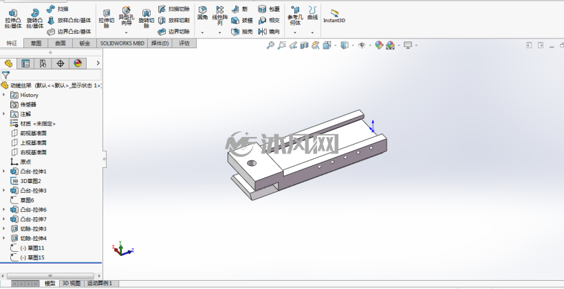The image size is (564, 289).
Task: Open the display style dropdown arrow
Action: click(x=353, y=45)
